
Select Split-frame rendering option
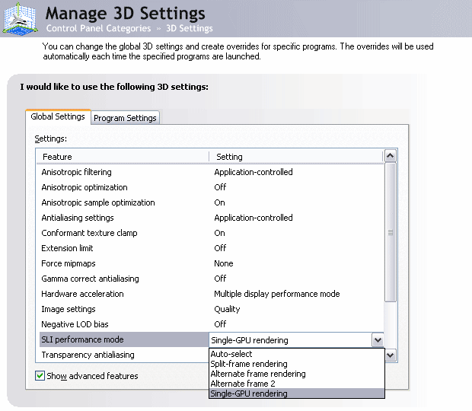(x=248, y=364)
